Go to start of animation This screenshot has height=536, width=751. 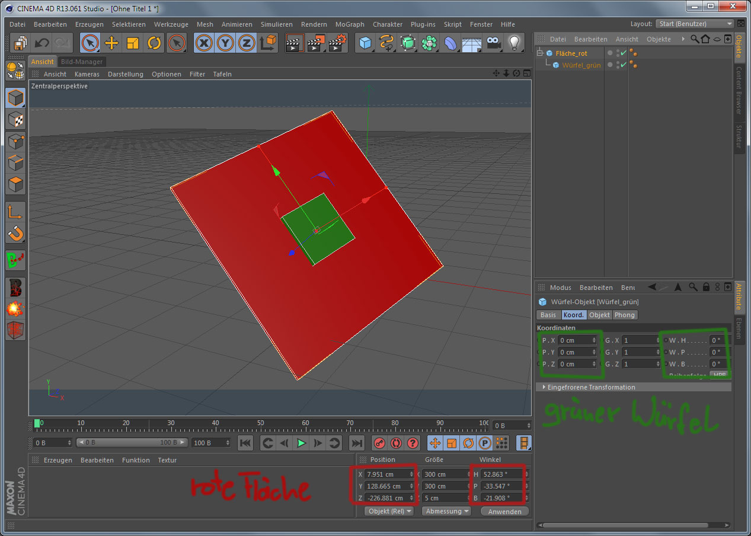click(245, 443)
